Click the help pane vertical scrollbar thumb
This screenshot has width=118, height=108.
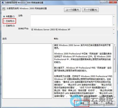coord(115,59)
